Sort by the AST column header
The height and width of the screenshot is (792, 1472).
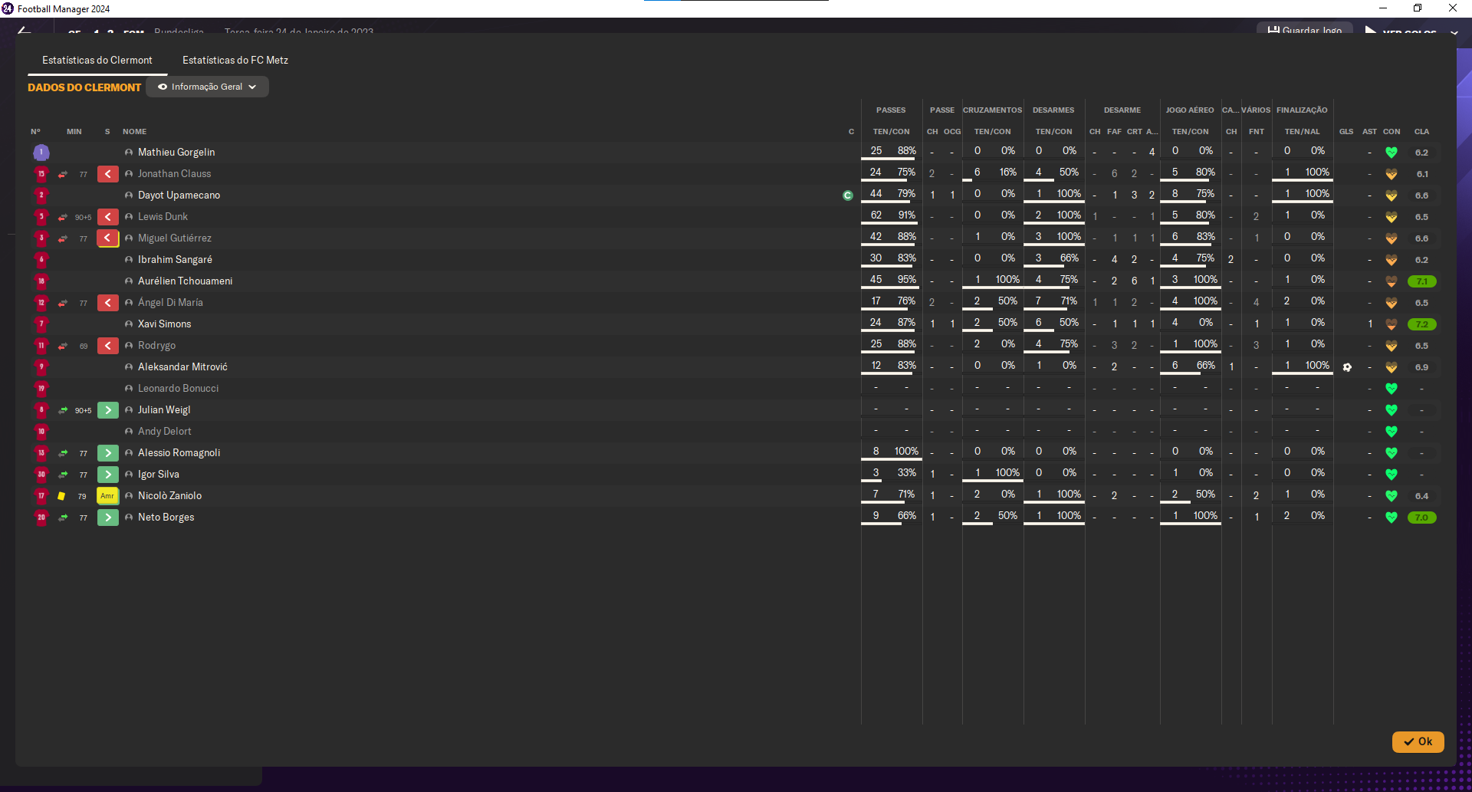pyautogui.click(x=1369, y=132)
